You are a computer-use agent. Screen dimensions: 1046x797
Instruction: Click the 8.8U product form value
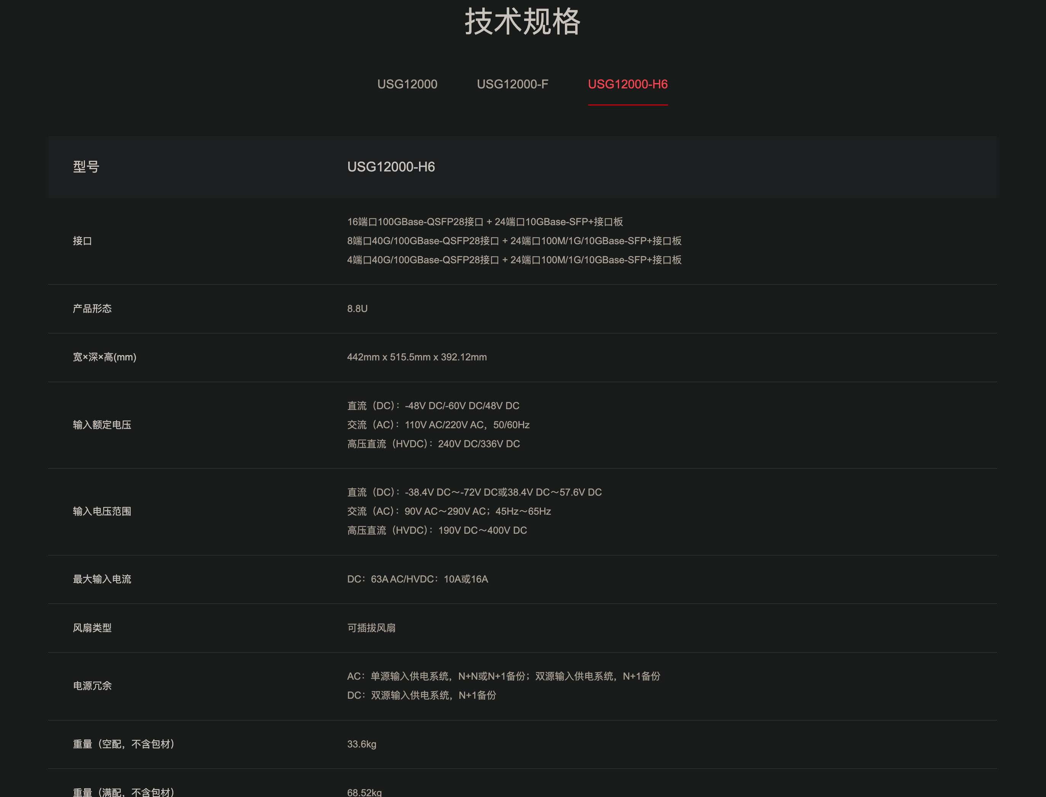pyautogui.click(x=357, y=309)
